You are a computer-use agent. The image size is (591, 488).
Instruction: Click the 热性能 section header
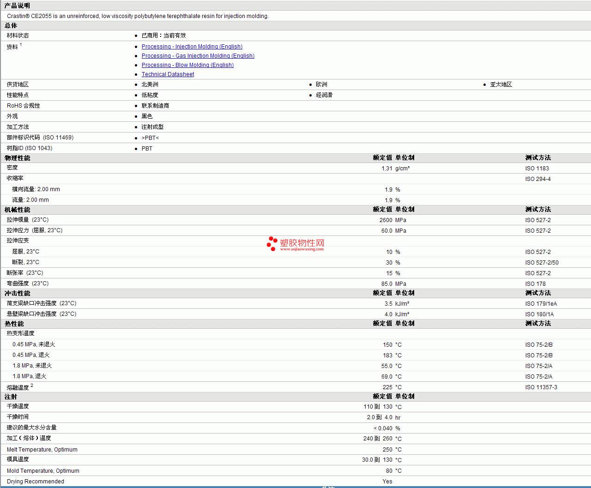coord(14,324)
